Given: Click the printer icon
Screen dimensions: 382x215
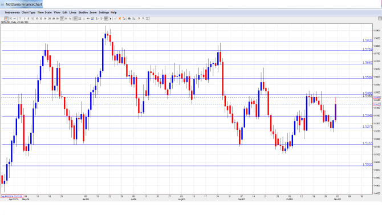Looking at the screenshot, I should coord(129,18).
